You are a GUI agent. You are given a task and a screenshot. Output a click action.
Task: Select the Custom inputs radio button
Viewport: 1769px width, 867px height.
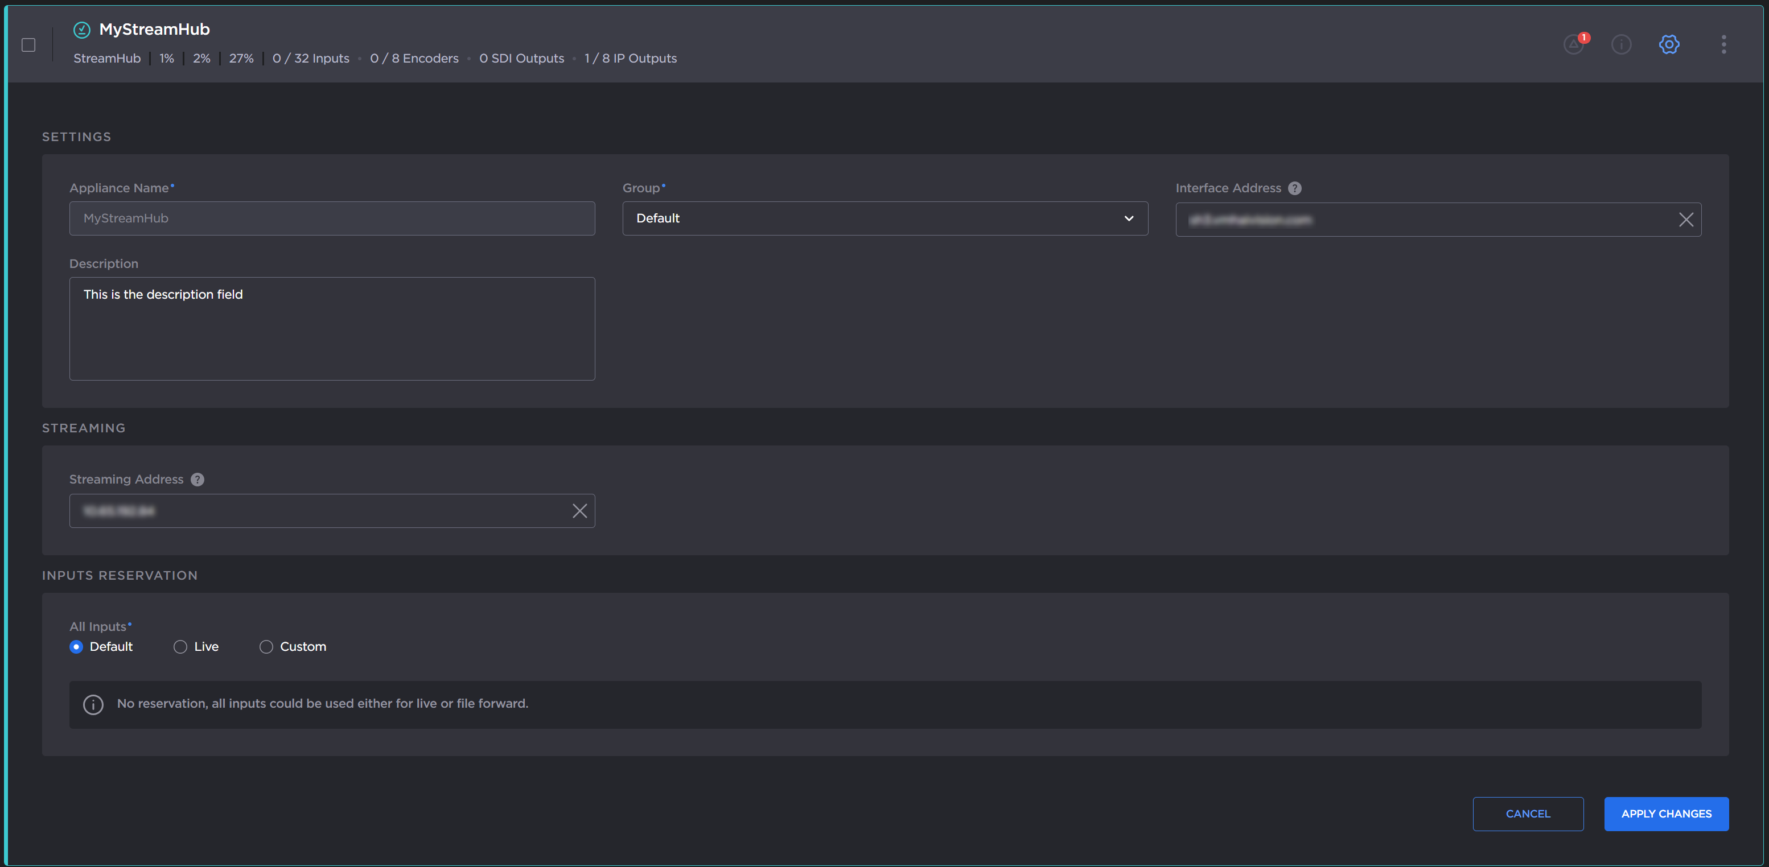coord(266,647)
